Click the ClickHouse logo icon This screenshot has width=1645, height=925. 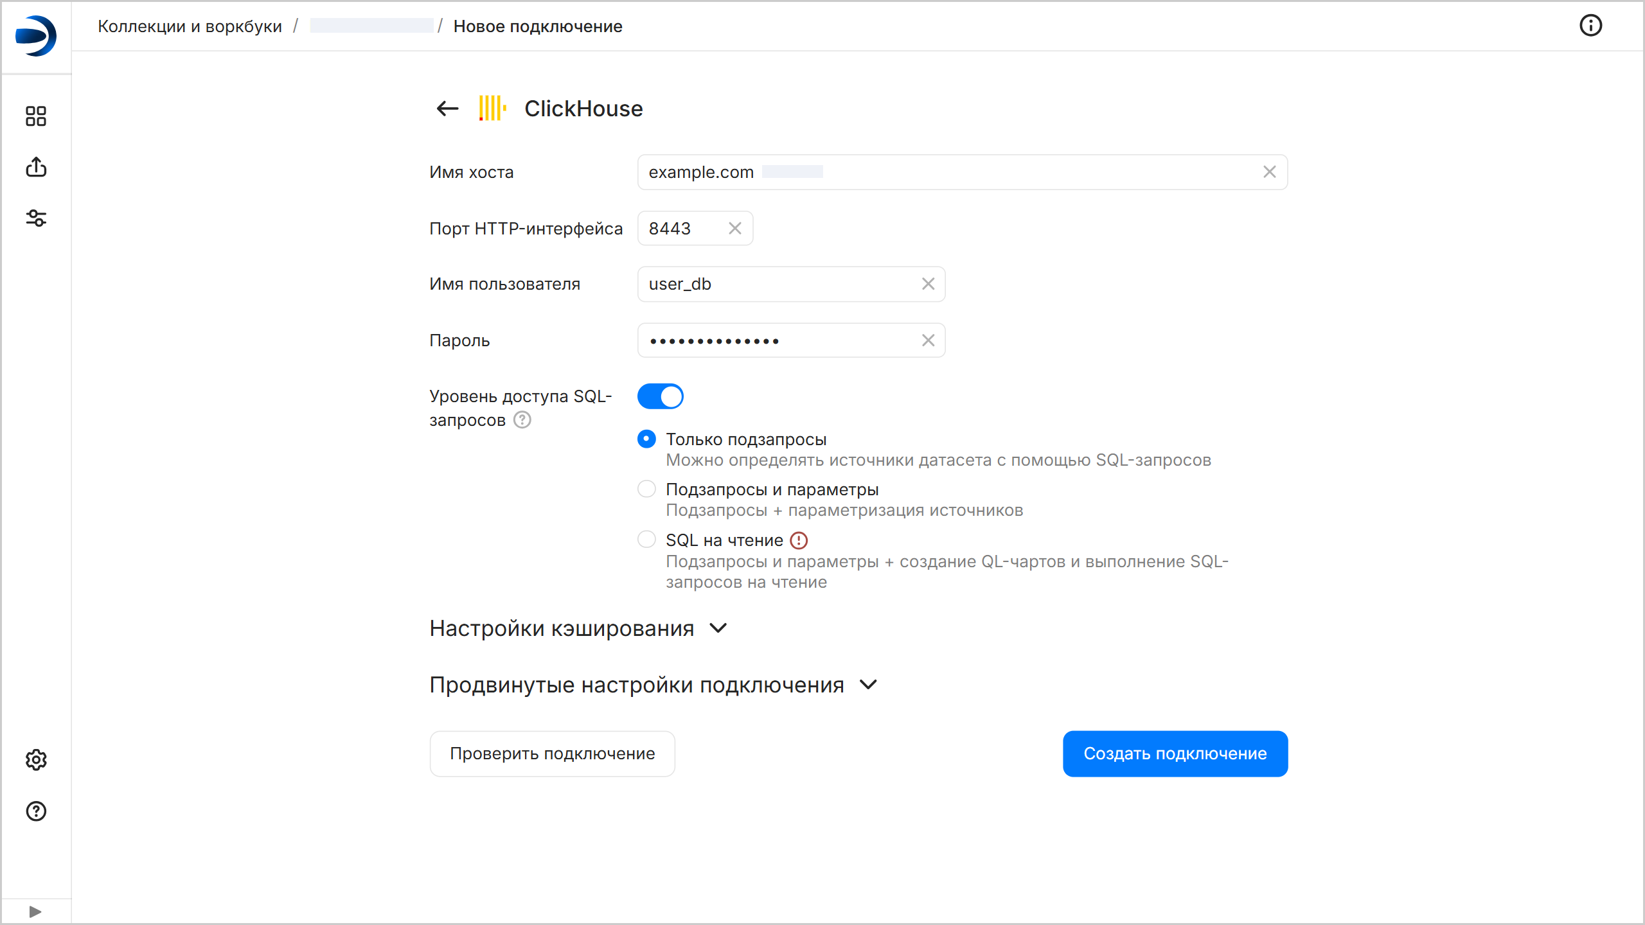click(492, 108)
